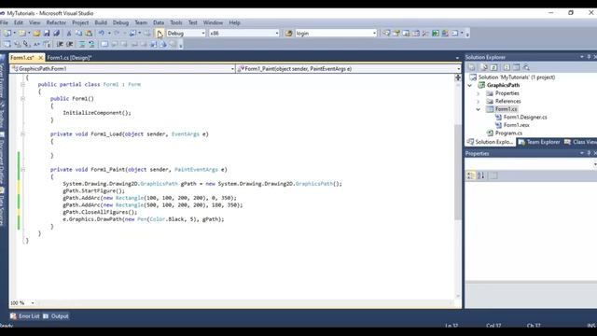Click the Decrease Line Indent icon
The image size is (597, 336).
[60, 44]
